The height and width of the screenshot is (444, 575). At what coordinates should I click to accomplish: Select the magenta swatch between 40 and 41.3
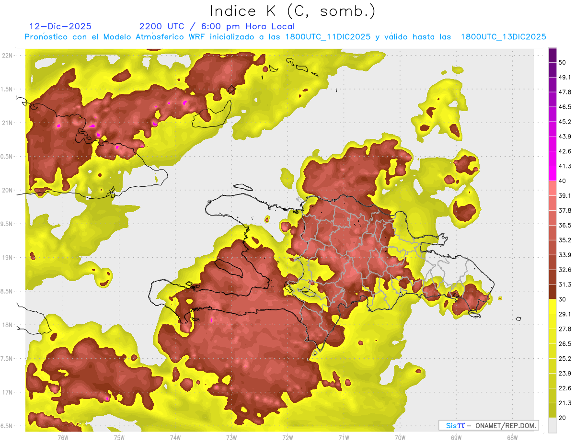click(x=552, y=173)
